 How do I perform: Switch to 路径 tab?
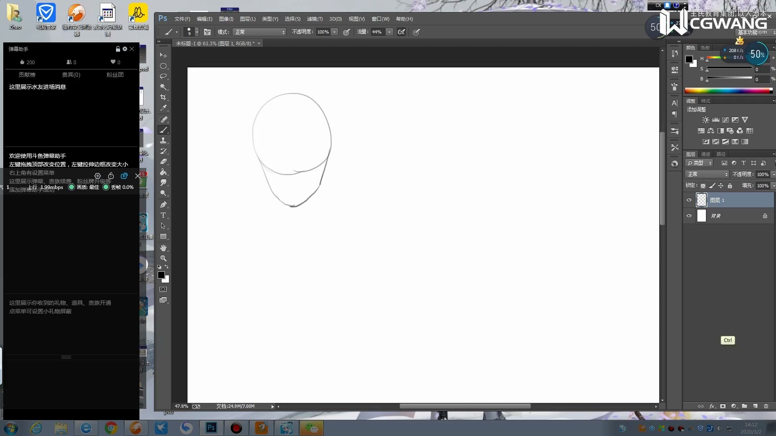pos(721,154)
